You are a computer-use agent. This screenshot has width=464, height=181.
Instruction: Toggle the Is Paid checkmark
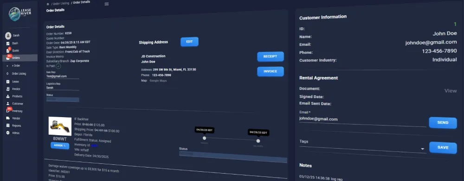(58, 66)
